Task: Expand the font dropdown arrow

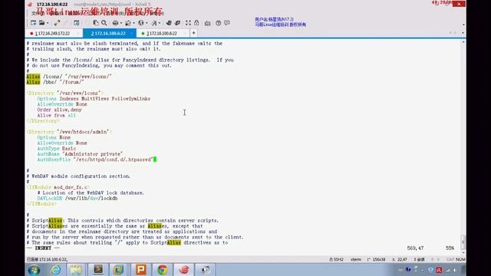Action: [x=160, y=23]
